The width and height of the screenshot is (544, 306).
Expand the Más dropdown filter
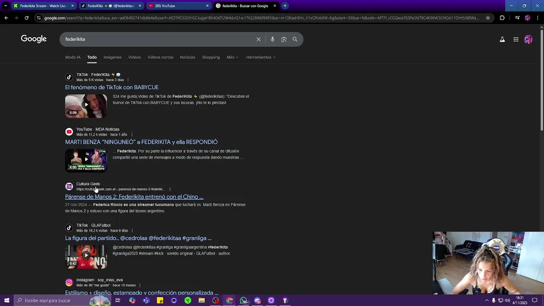pyautogui.click(x=232, y=57)
